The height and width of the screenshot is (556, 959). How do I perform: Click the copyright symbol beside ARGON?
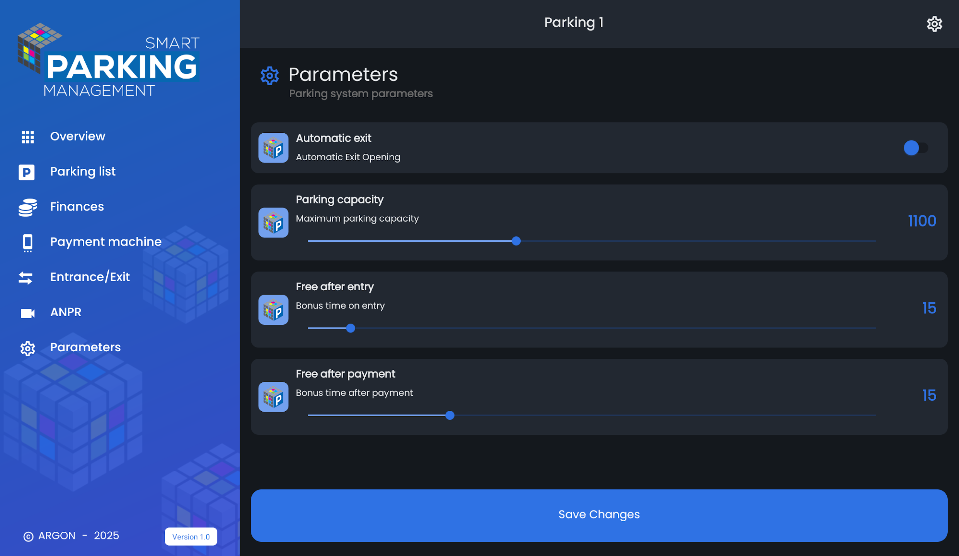pos(28,537)
